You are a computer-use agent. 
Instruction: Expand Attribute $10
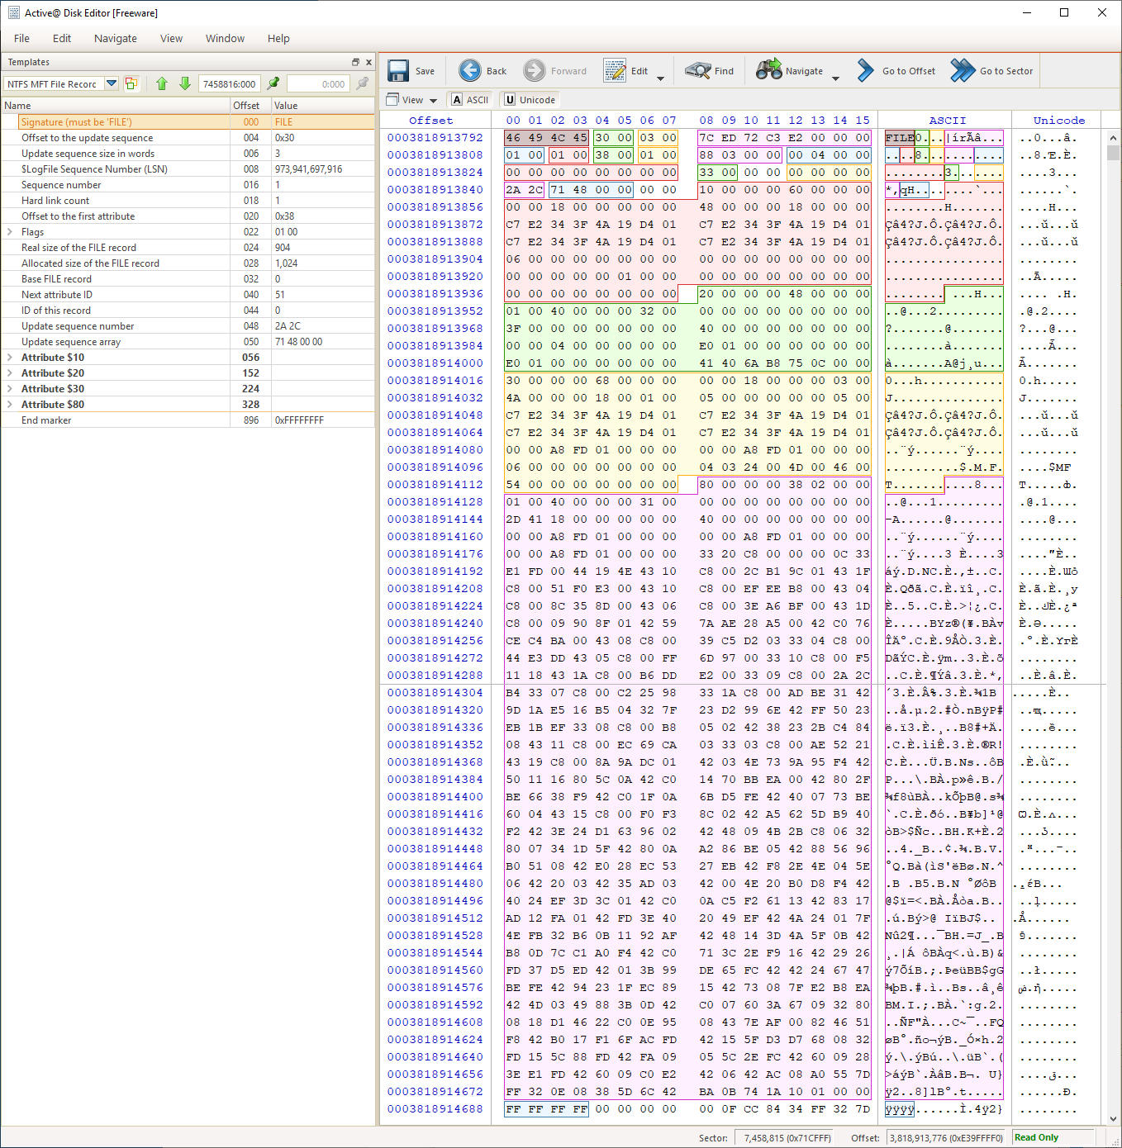pos(10,358)
